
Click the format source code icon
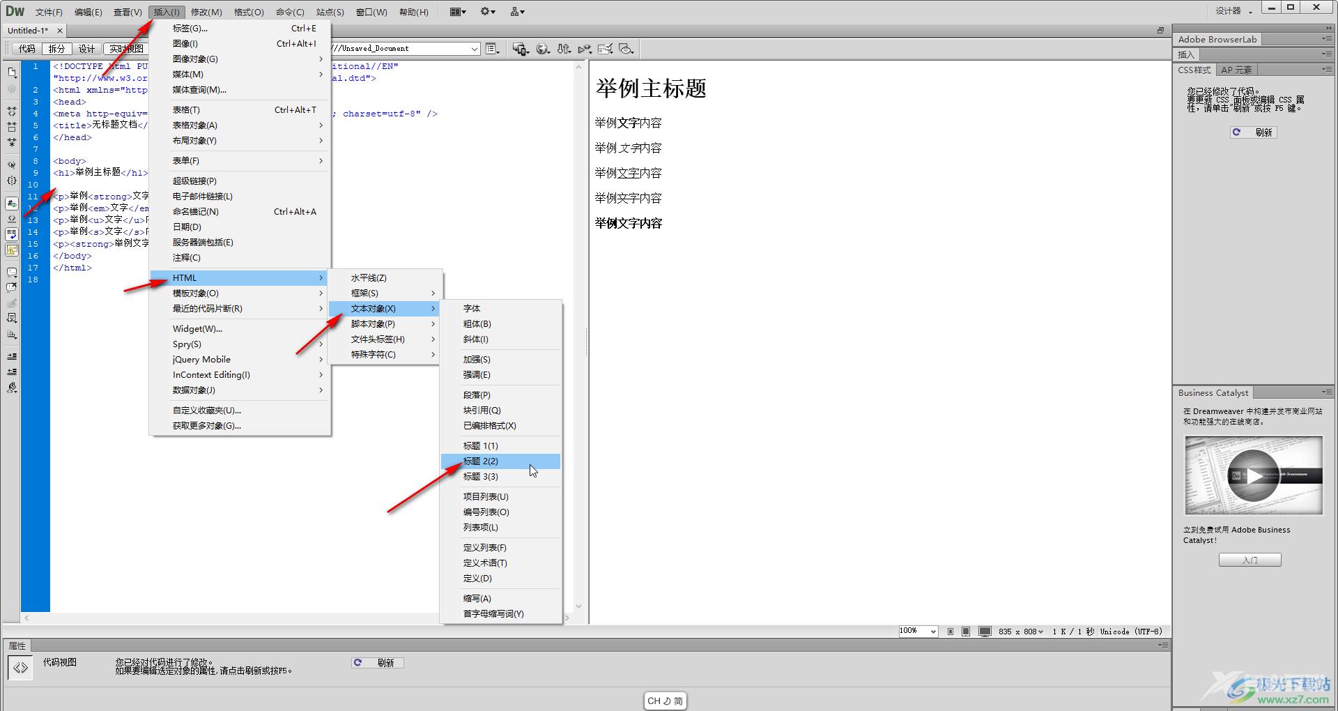tap(12, 388)
